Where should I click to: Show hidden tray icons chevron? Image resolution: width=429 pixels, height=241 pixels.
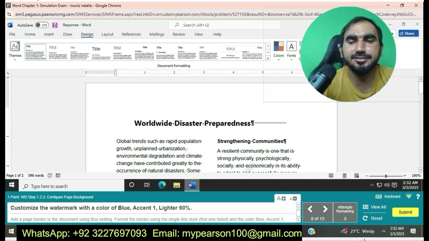coord(372,185)
